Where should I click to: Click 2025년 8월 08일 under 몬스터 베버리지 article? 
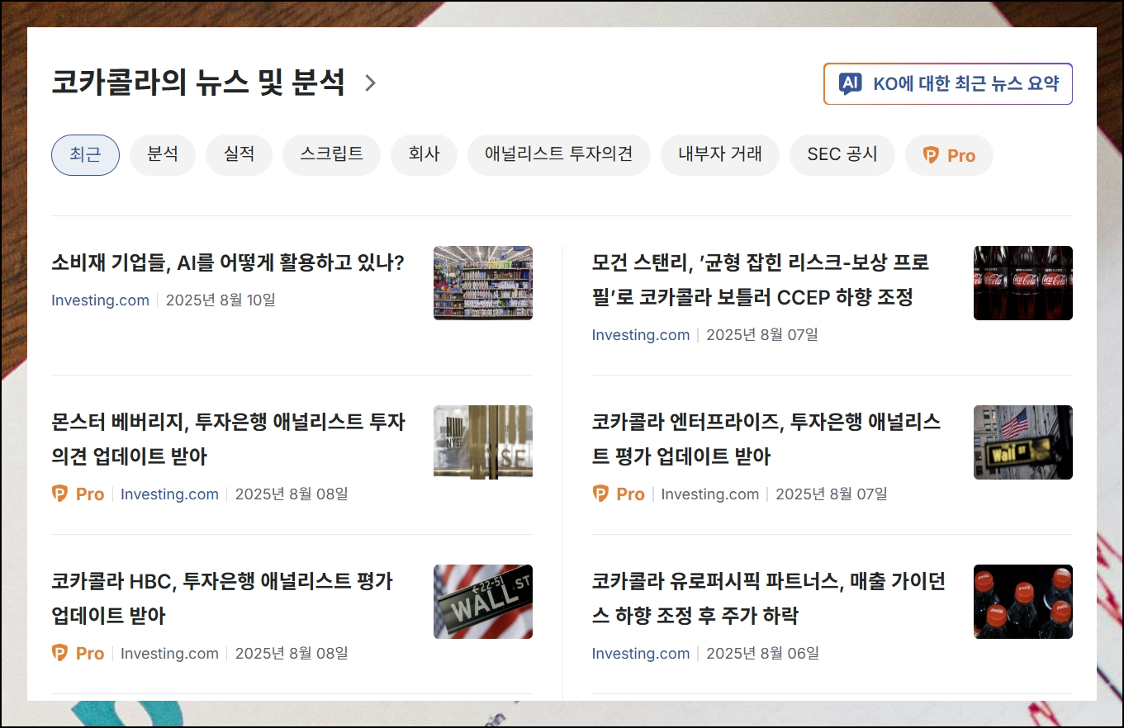[x=292, y=494]
